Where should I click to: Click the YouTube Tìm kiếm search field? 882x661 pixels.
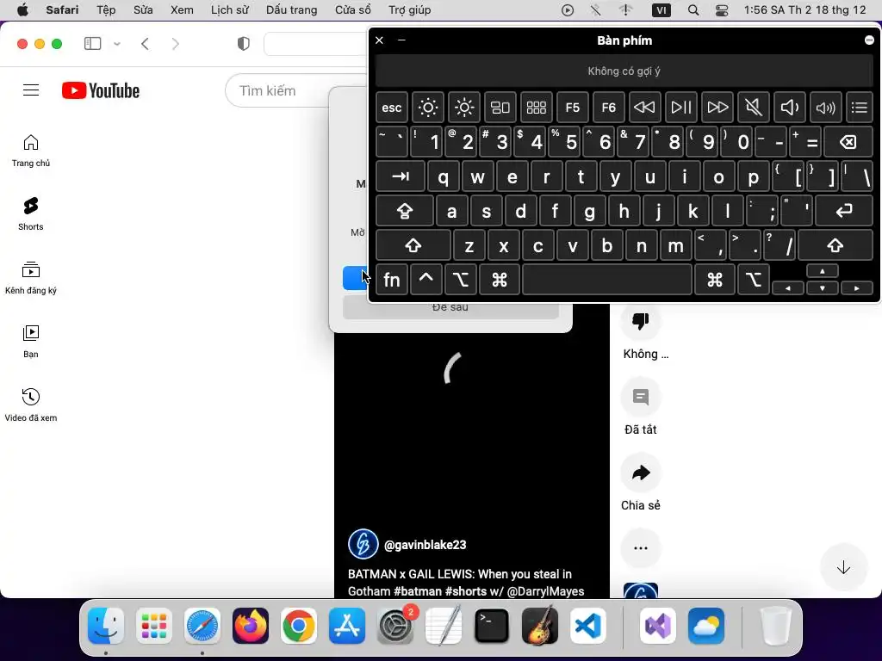tap(297, 90)
